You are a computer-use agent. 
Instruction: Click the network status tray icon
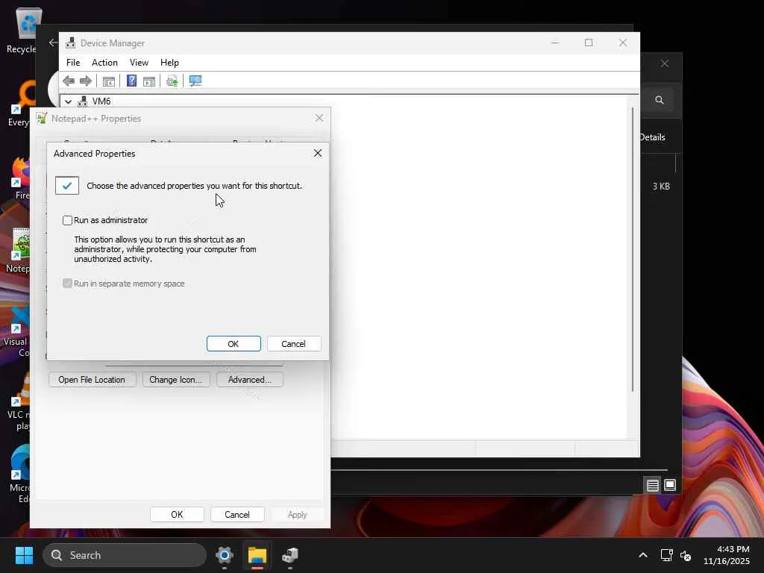click(666, 555)
